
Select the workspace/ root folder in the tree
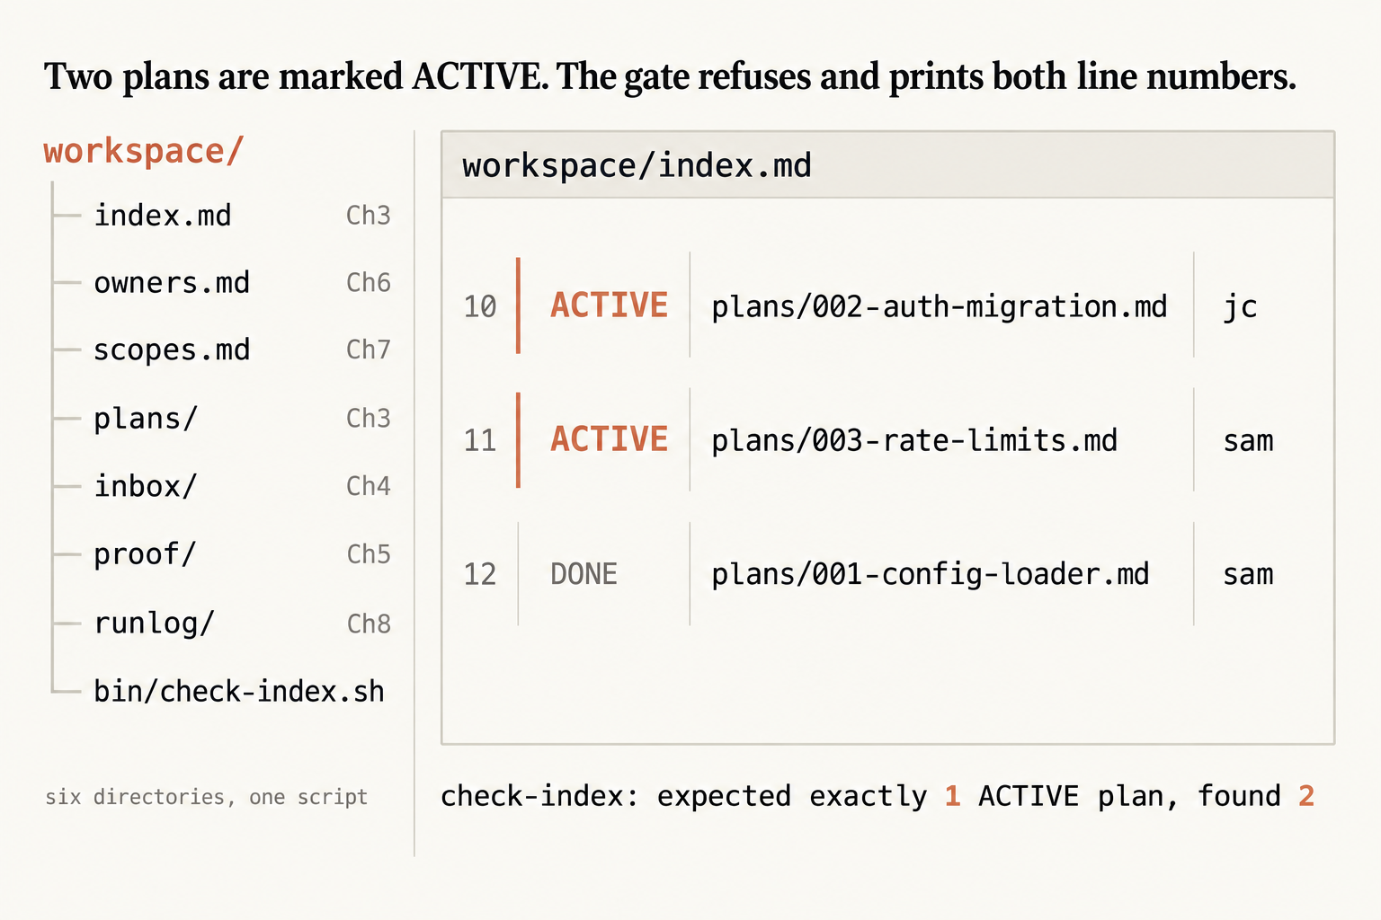click(143, 151)
